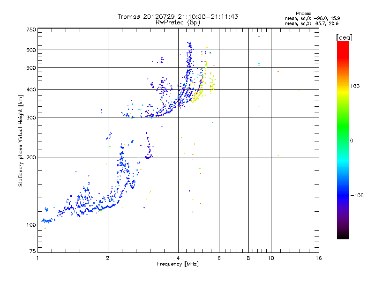Click the orange data point just below 100 km
This screenshot has height=281, width=375.
[45, 228]
